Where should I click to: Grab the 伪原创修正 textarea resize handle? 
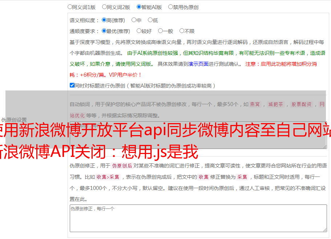[325, 230]
